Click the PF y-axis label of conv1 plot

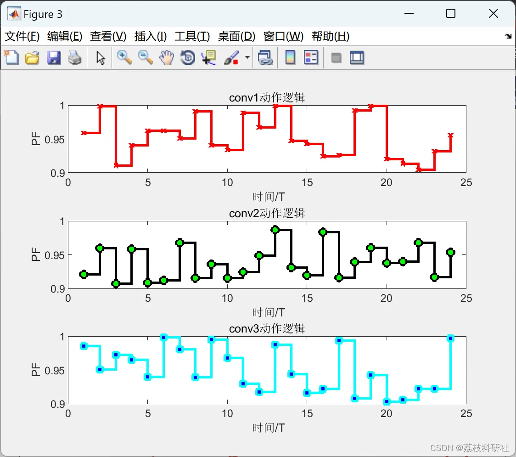[35, 139]
